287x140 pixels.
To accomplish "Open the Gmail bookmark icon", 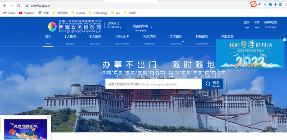I will click(x=5, y=13).
